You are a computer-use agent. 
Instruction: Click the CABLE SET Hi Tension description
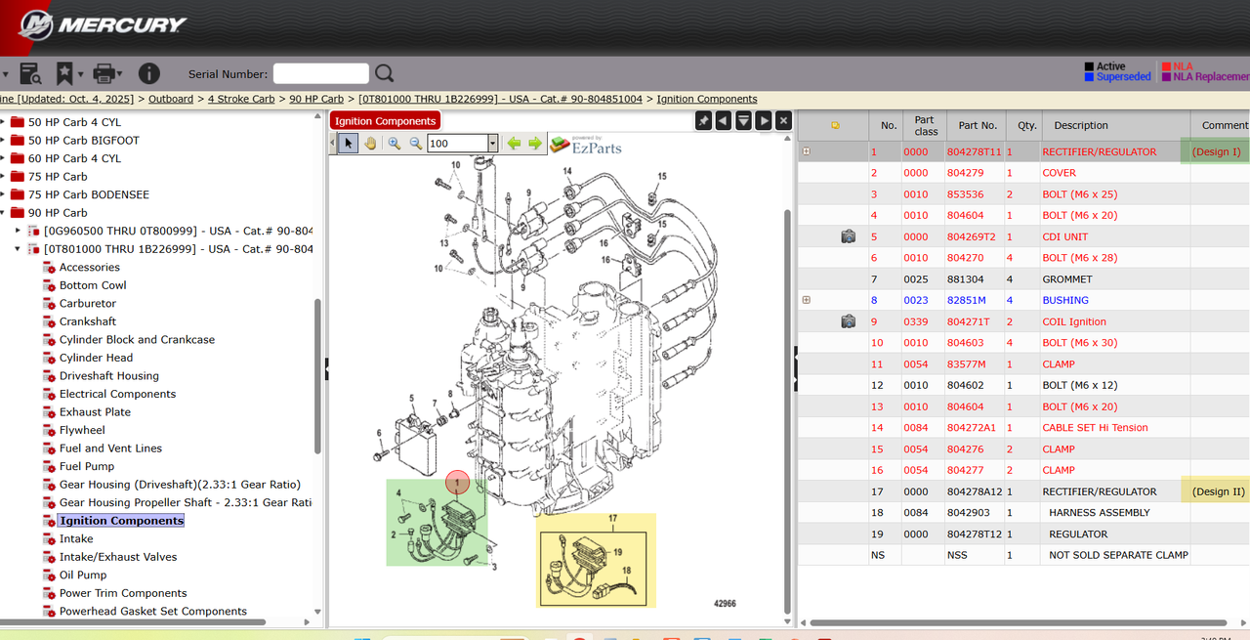click(x=1095, y=428)
